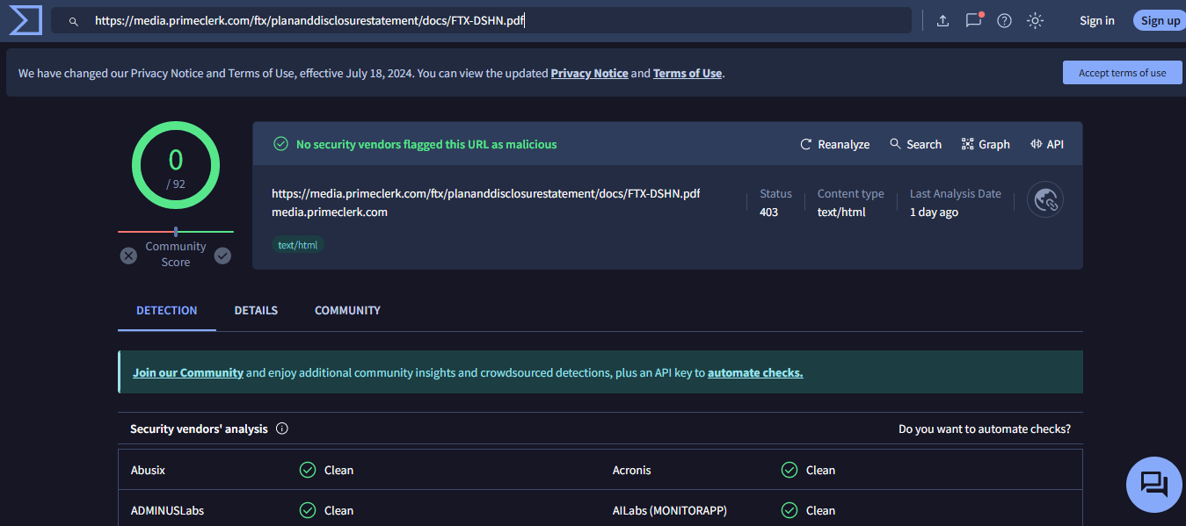Vote negative with community score X icon
The image size is (1186, 526).
point(128,256)
